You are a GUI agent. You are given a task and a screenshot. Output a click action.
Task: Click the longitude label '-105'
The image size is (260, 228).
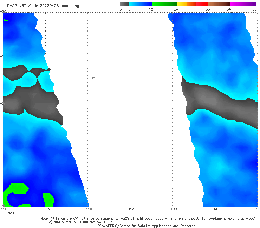pyautogui.click(x=130, y=209)
